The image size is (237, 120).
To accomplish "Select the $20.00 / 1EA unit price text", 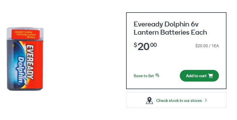I will click(x=207, y=46).
